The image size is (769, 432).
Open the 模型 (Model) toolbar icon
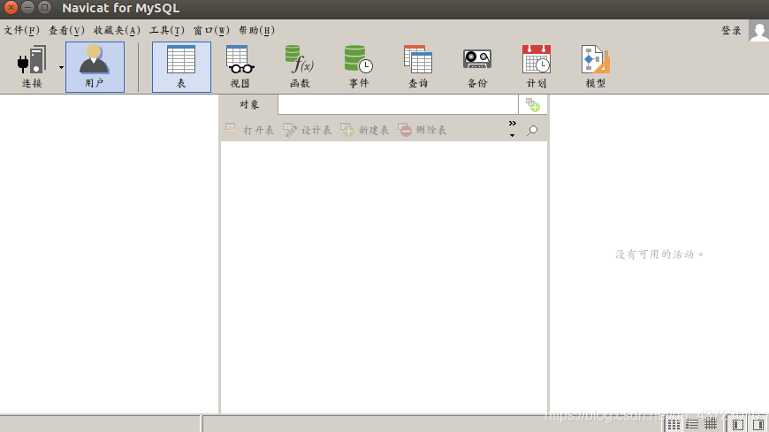(596, 66)
